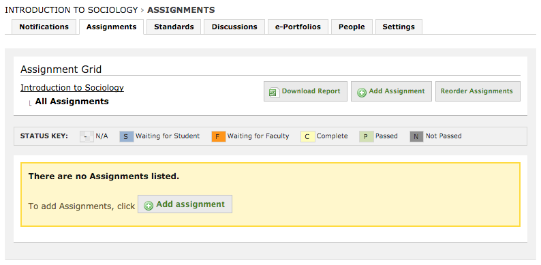Click green plus icon on top Add Assignment
Screen dimensions: 541x265
pos(362,93)
